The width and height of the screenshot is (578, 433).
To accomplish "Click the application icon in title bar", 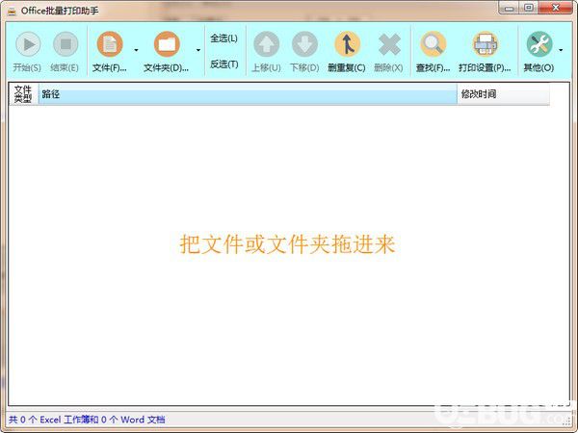I will 12,11.
